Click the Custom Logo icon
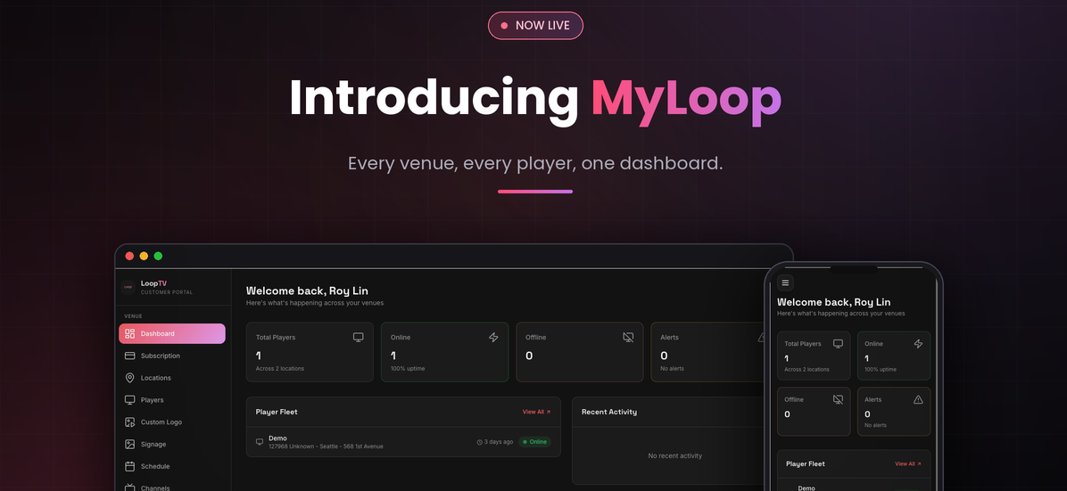This screenshot has width=1067, height=491. point(130,422)
